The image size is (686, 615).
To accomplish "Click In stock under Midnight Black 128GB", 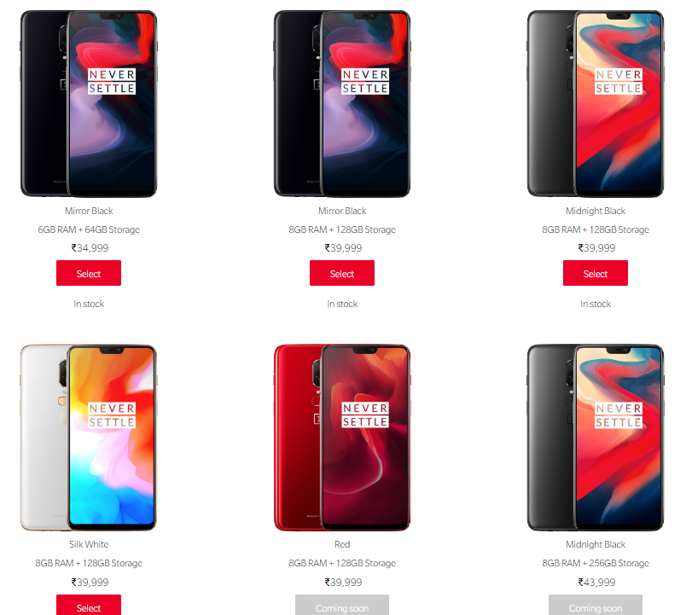I will (596, 304).
